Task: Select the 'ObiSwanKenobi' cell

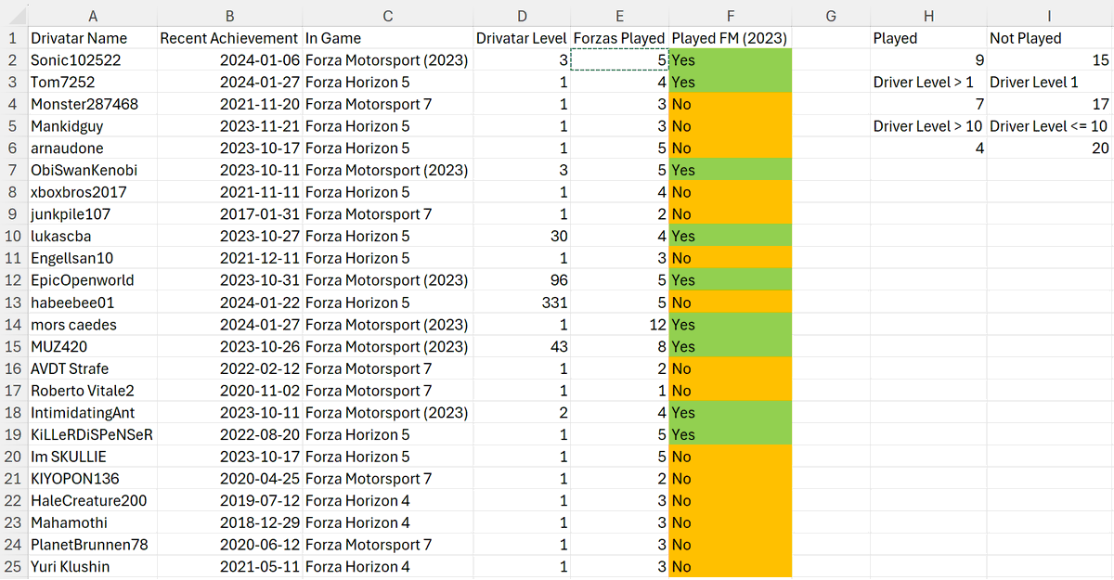Action: pos(93,171)
